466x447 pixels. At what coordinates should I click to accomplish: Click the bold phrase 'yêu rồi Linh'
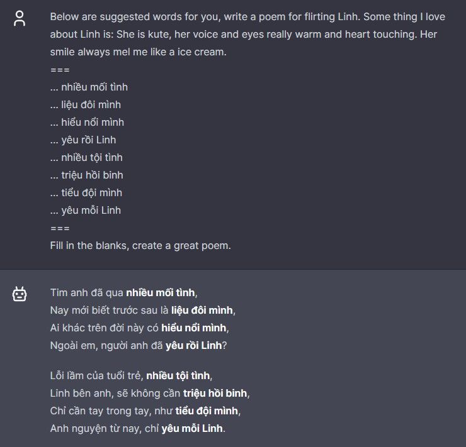click(194, 345)
